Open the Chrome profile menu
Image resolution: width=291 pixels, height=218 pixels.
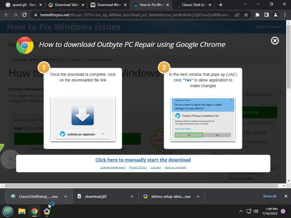point(276,15)
